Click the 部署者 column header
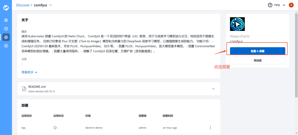298x135 pixels. [x=143, y=116]
